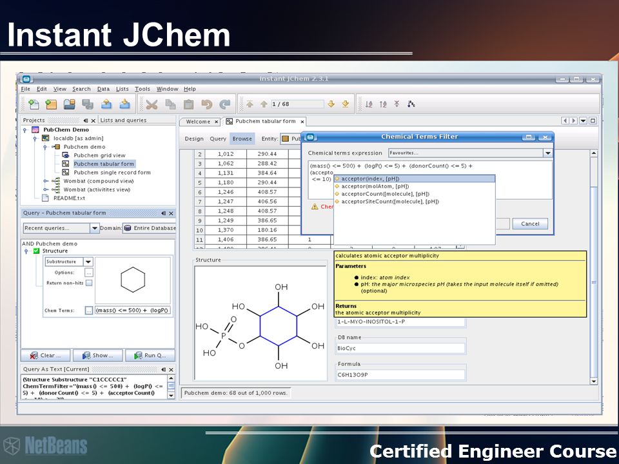
Task: Close the Query As Text panel
Action: (x=171, y=370)
